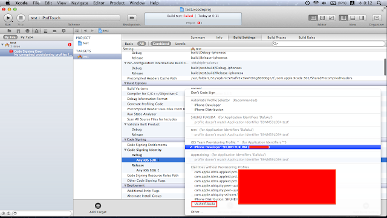Click the Add Target plus icon
The image size is (387, 218).
pos(98,206)
